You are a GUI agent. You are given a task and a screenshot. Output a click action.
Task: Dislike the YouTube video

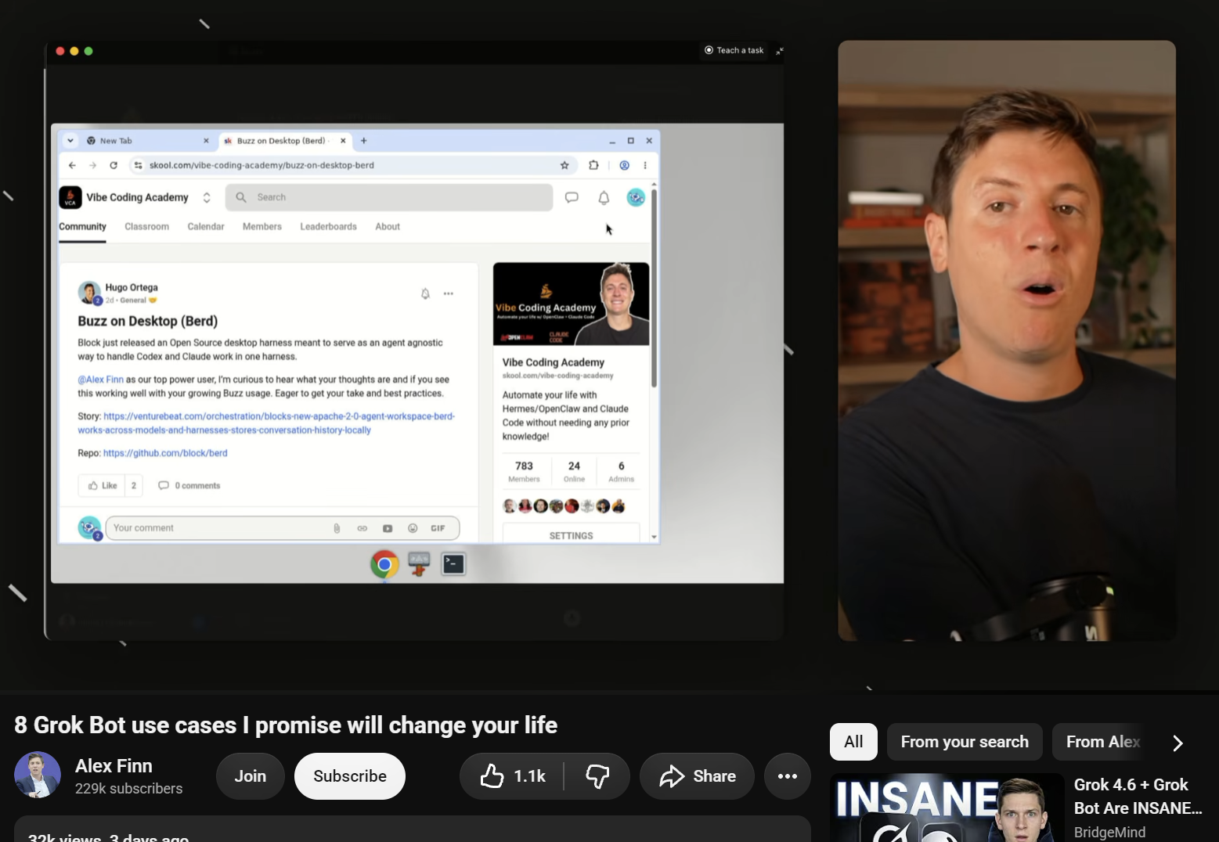click(597, 776)
